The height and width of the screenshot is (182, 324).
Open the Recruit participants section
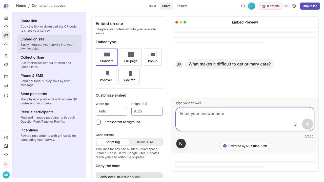(50, 117)
